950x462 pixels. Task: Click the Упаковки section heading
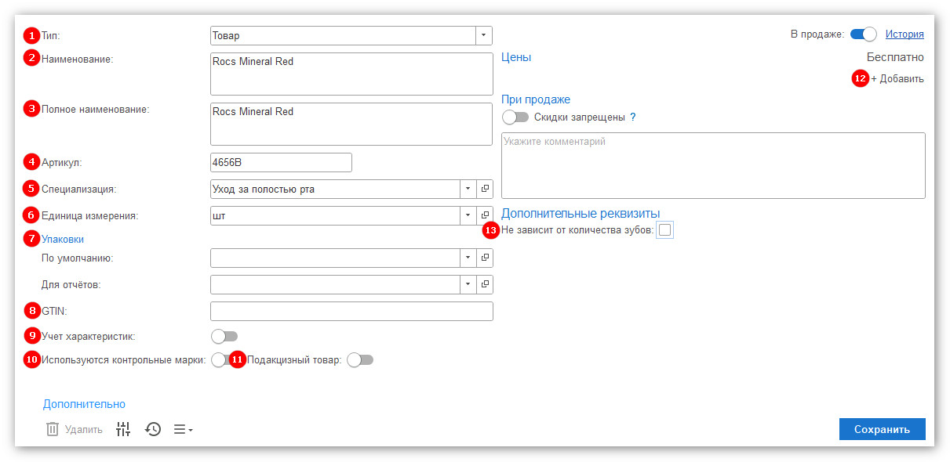[63, 239]
